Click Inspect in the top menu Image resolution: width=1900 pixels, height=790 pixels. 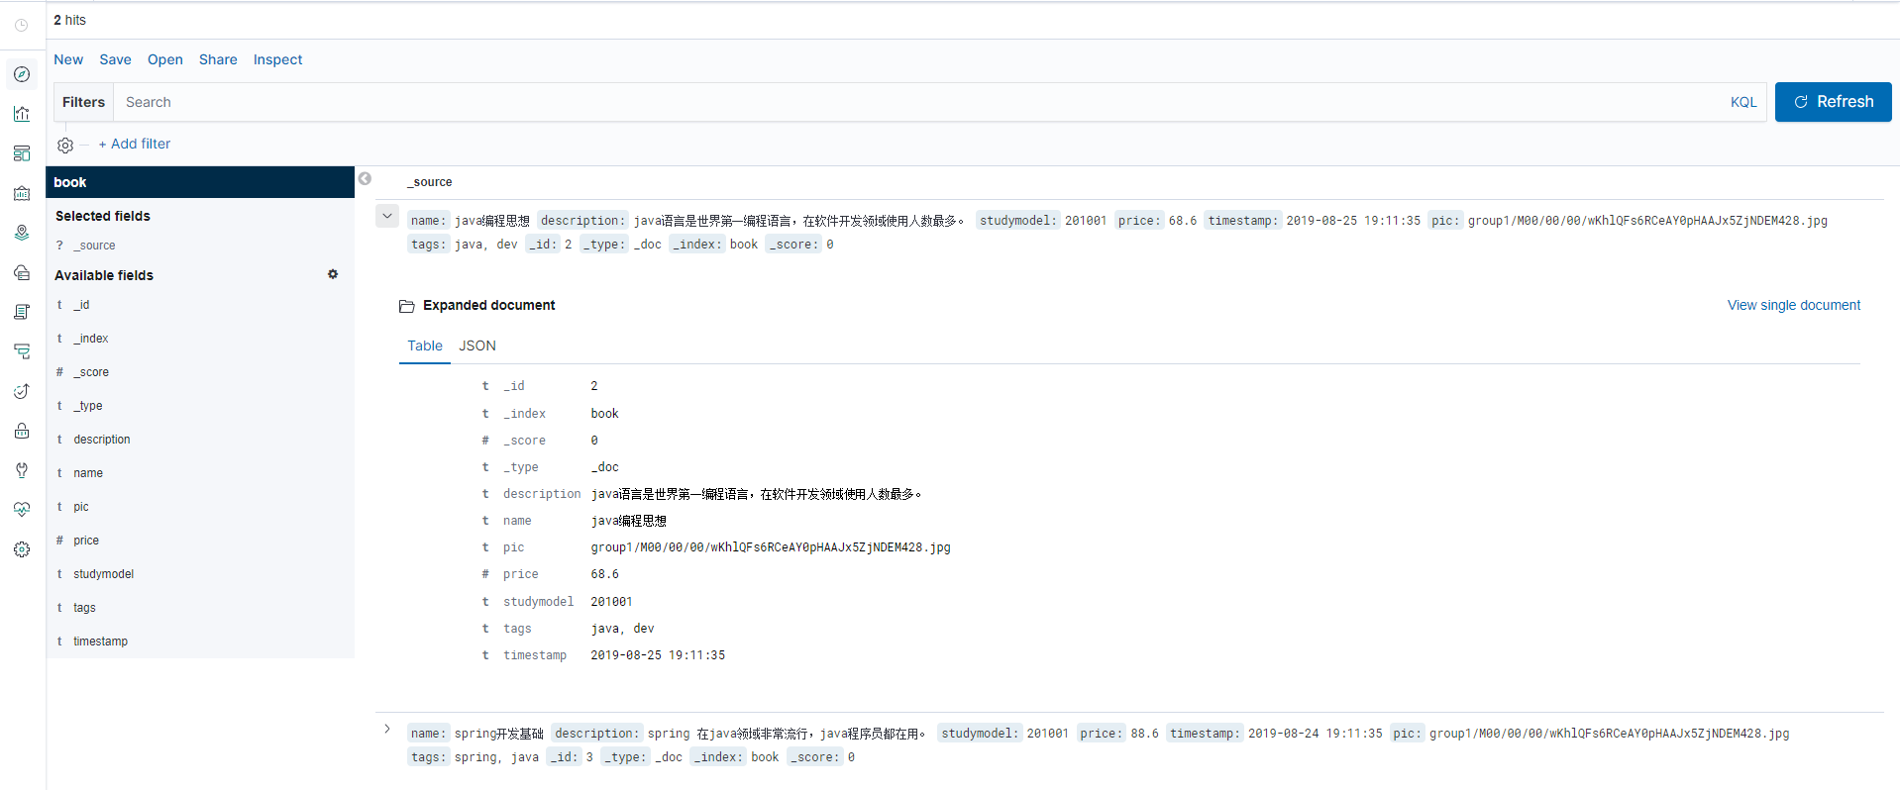(x=277, y=59)
